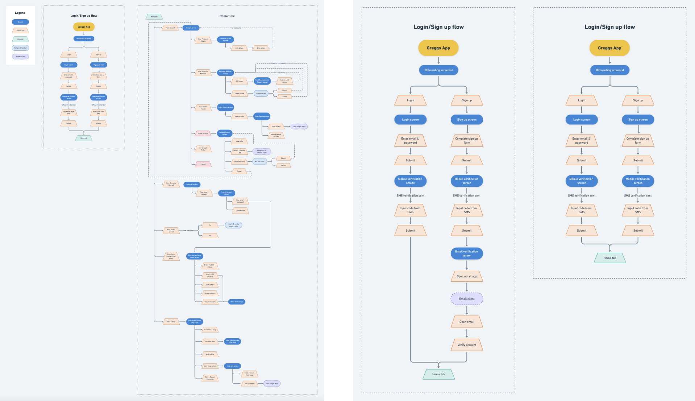Click the 'User action' legend shape
The width and height of the screenshot is (695, 401).
(20, 31)
